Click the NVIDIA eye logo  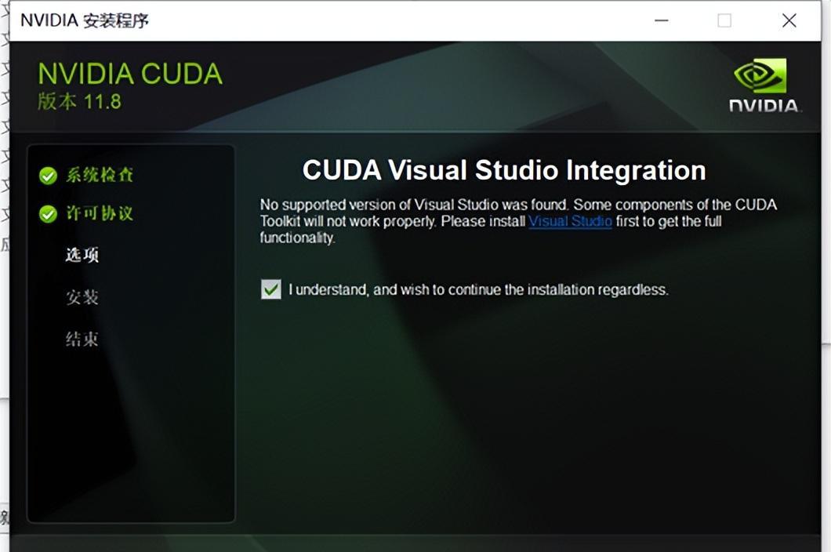pyautogui.click(x=760, y=75)
